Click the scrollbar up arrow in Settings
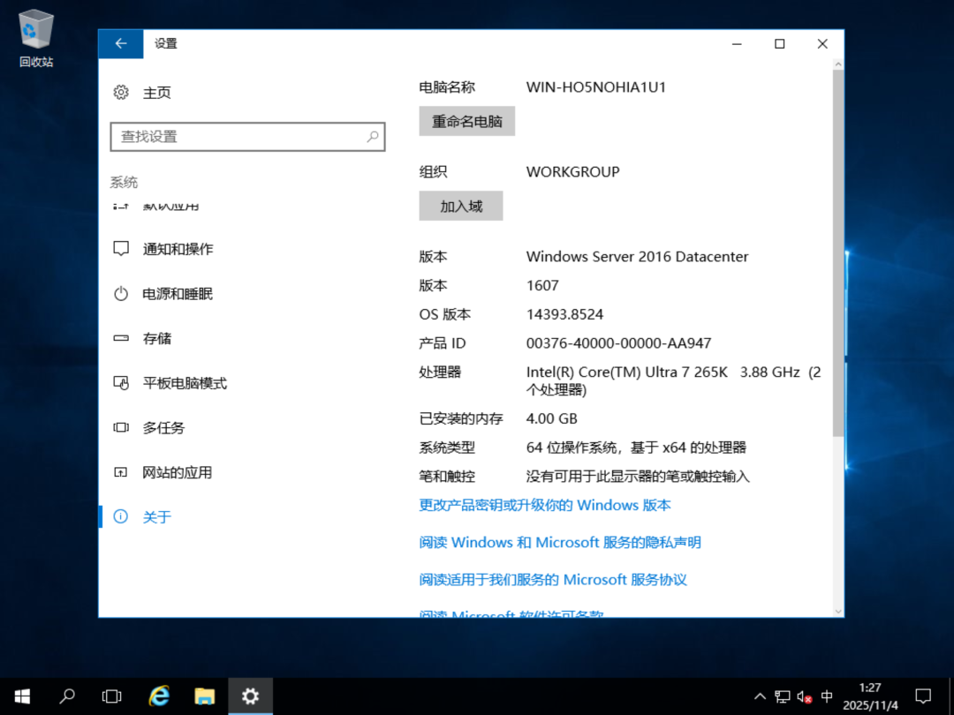The height and width of the screenshot is (715, 954). [838, 64]
